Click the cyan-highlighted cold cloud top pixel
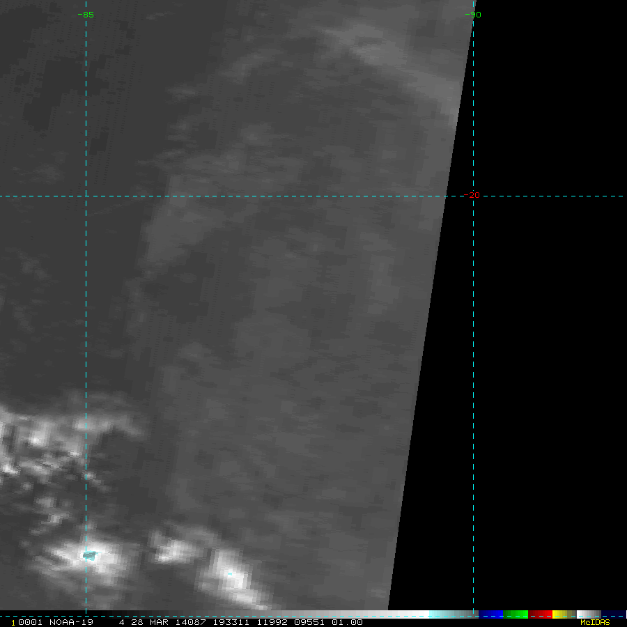This screenshot has height=627, width=627. pyautogui.click(x=90, y=555)
